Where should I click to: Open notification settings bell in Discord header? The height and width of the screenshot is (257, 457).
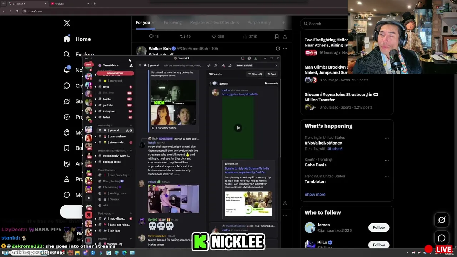tap(216, 66)
